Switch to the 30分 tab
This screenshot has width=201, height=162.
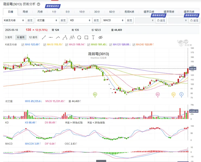[x=97, y=12]
